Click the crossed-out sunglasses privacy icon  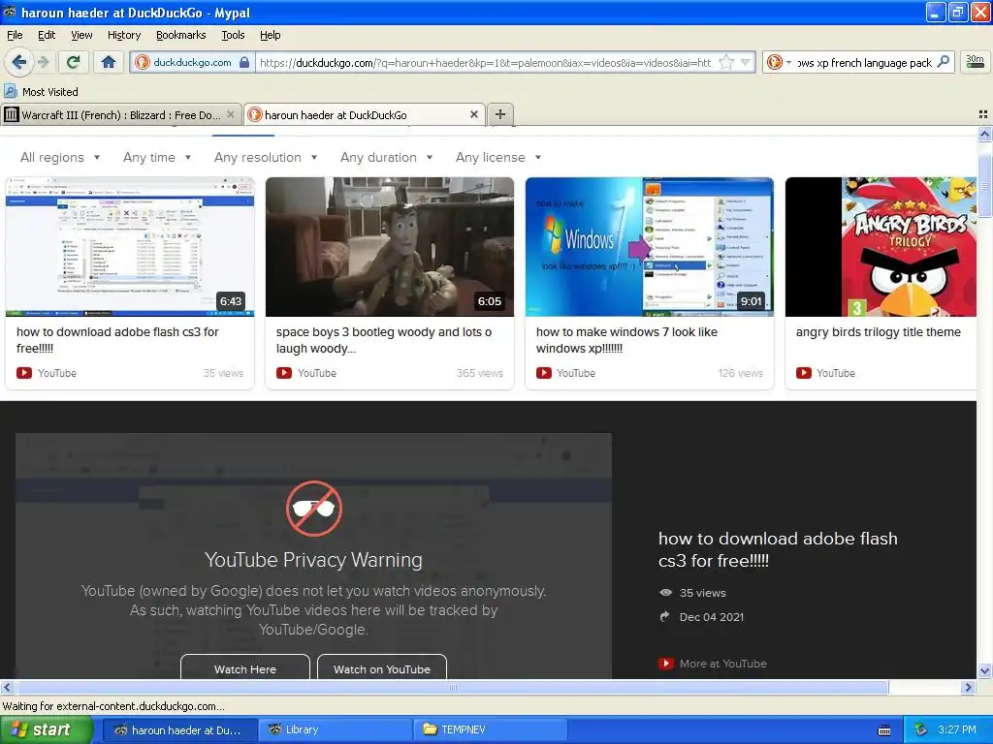pos(313,509)
